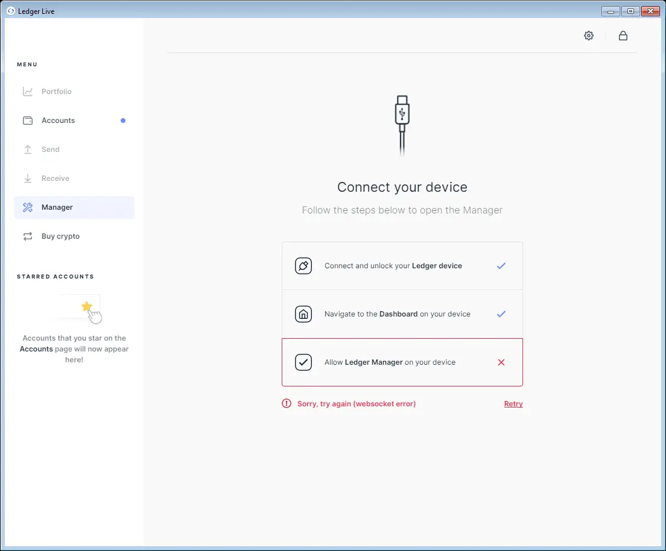
Task: Click the Allow Ledger Manager step row
Action: 402,362
